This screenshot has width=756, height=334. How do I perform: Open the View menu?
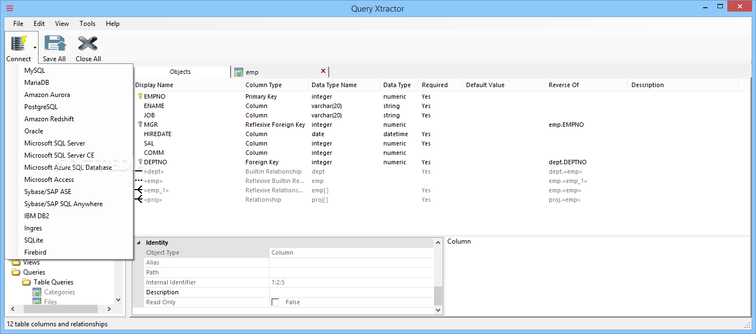pos(62,24)
